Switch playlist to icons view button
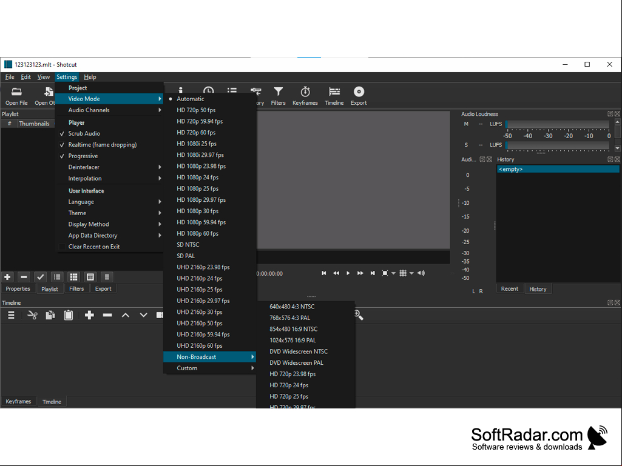This screenshot has width=622, height=466. point(90,277)
